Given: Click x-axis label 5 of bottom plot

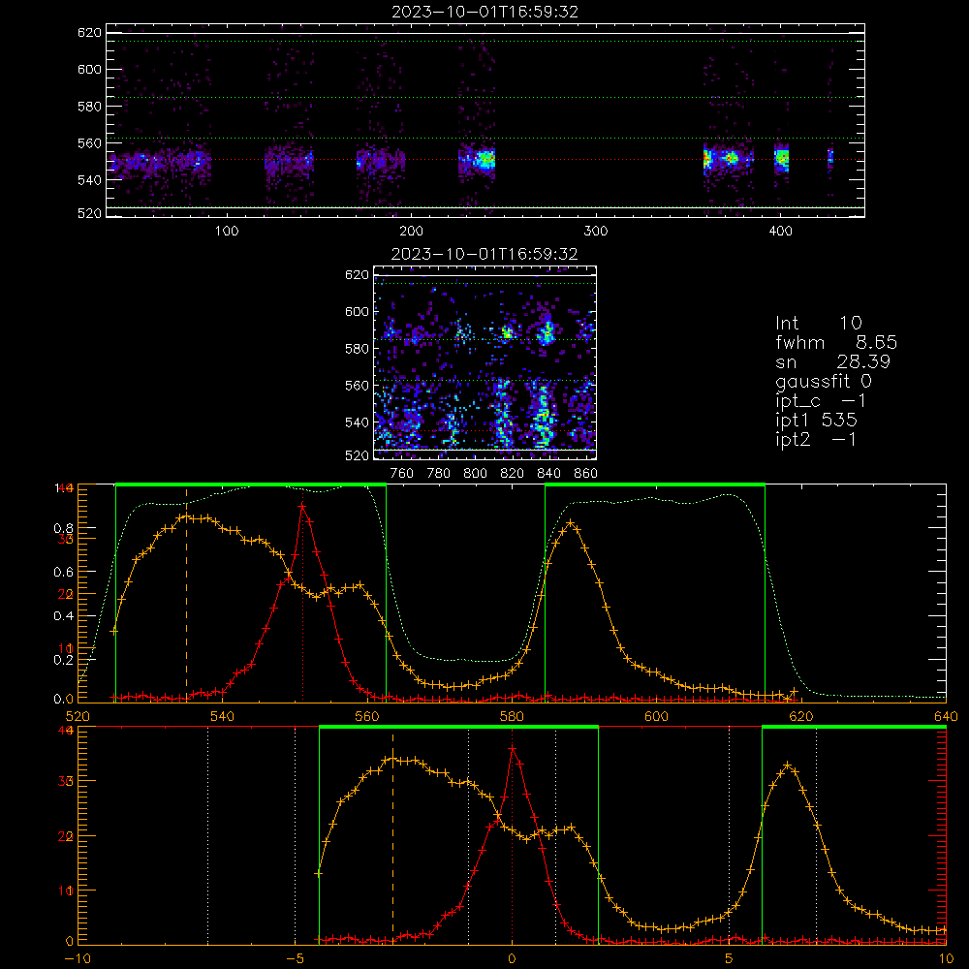Looking at the screenshot, I should point(729,959).
